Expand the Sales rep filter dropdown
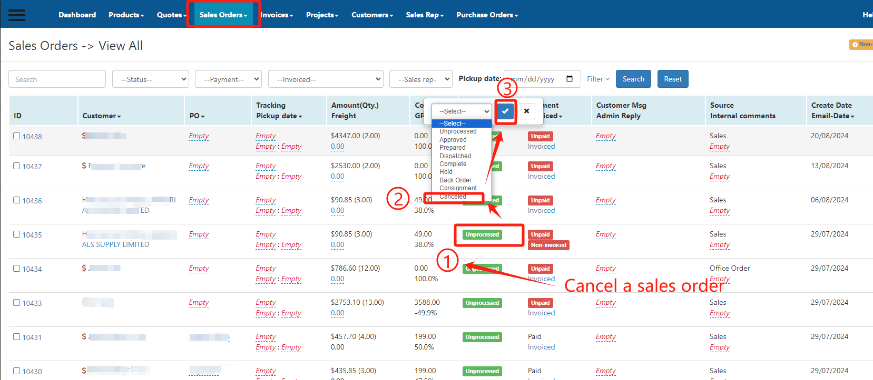Screen dimensions: 873x380 pos(420,79)
